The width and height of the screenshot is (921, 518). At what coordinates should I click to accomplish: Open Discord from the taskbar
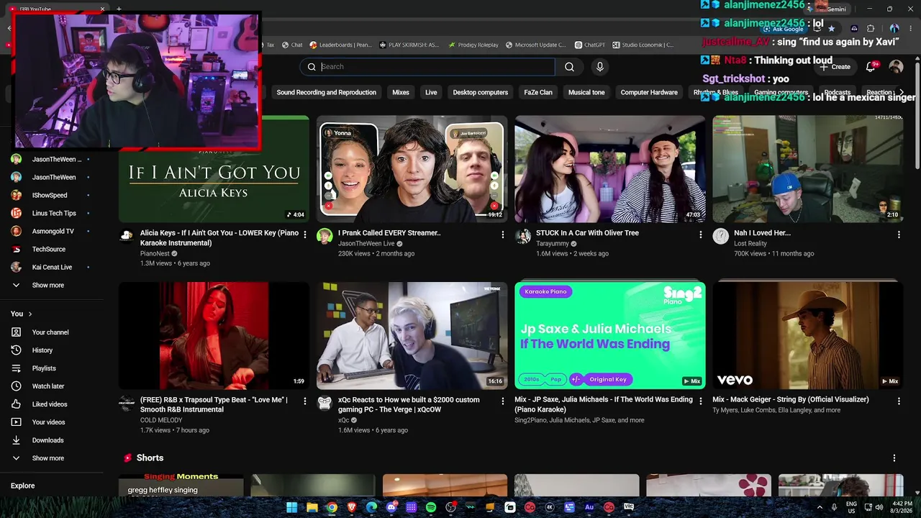(391, 507)
